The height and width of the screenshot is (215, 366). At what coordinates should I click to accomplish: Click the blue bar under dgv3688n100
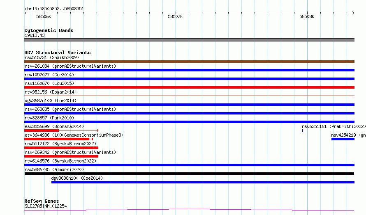[x=203, y=182]
